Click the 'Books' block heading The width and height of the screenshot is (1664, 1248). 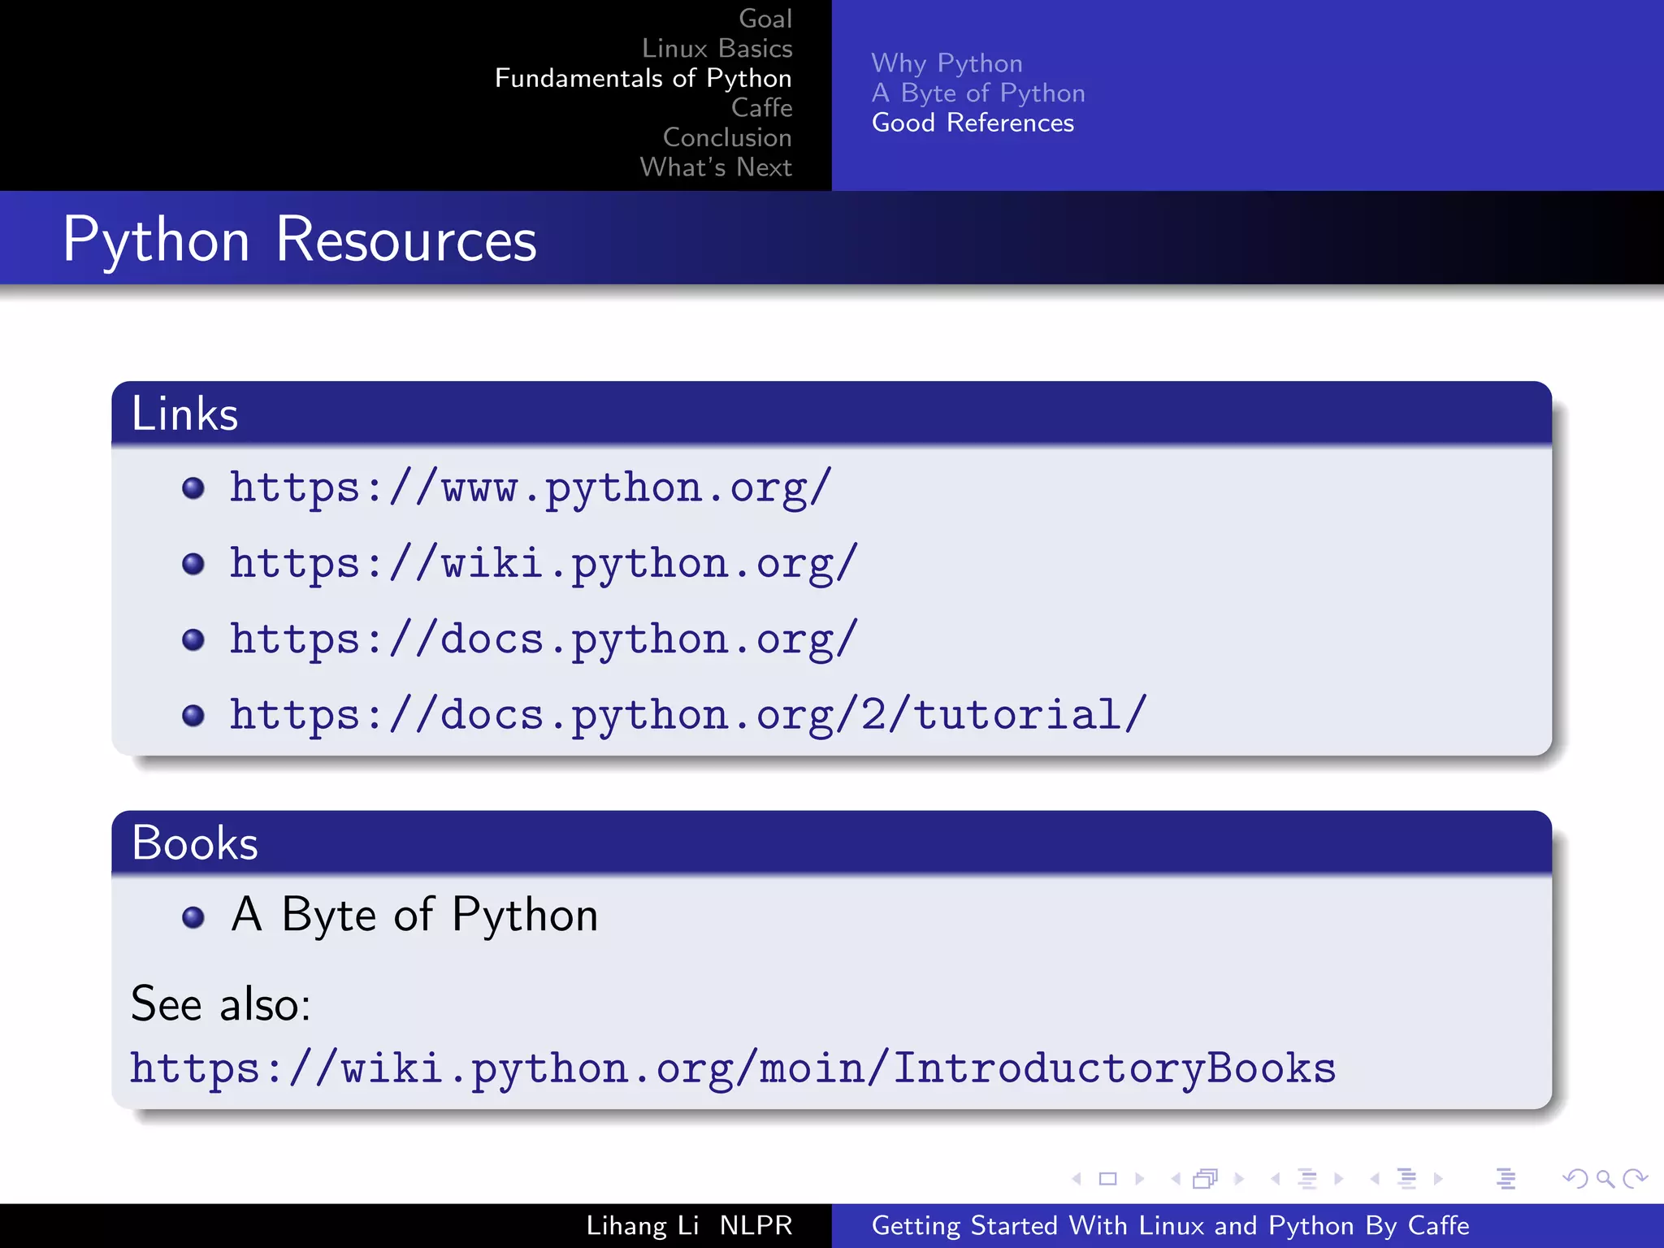195,843
